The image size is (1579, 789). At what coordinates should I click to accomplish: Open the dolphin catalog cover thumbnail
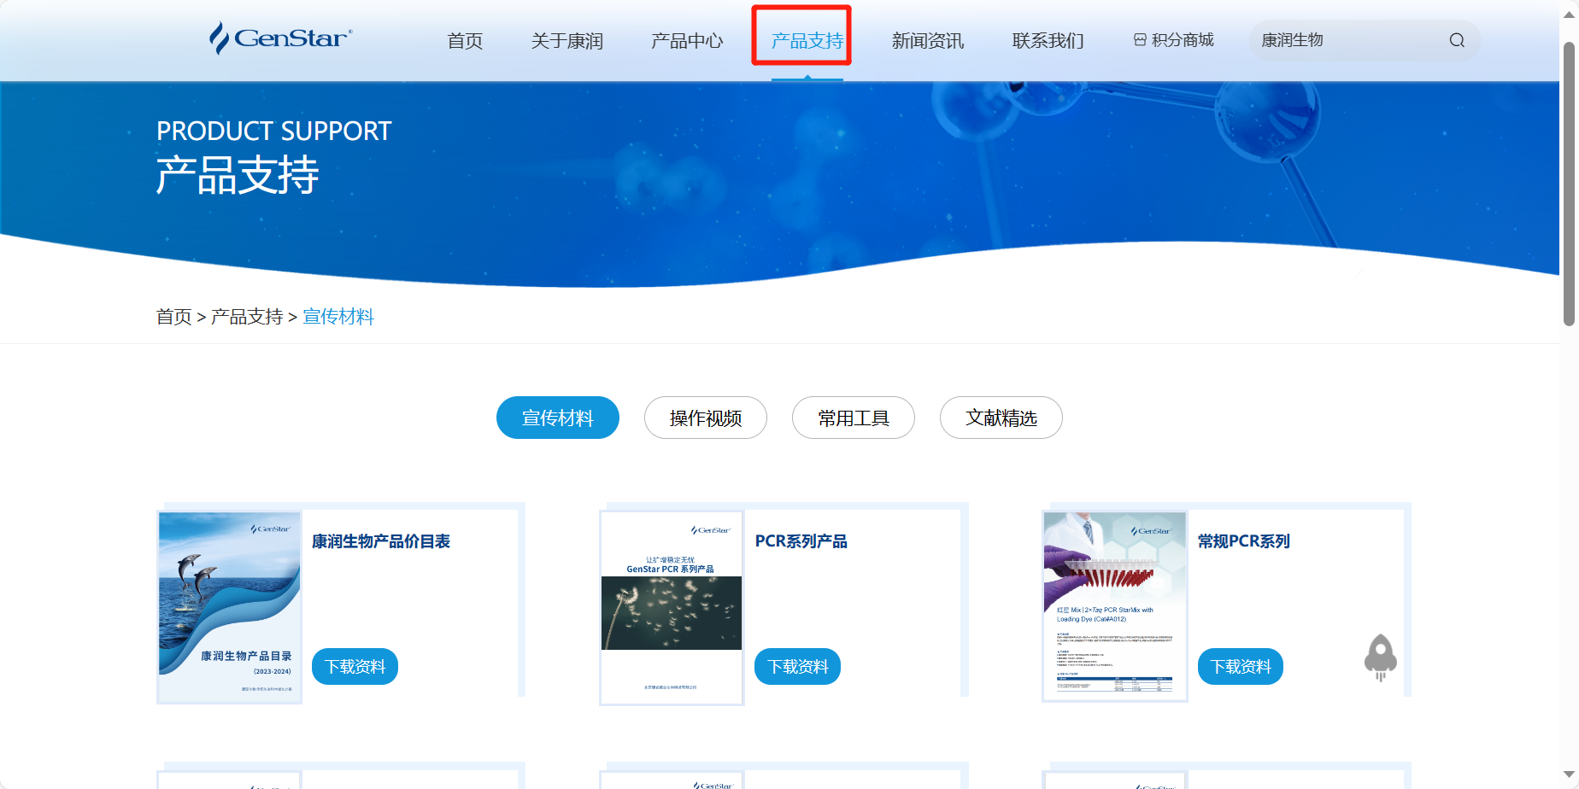point(229,606)
